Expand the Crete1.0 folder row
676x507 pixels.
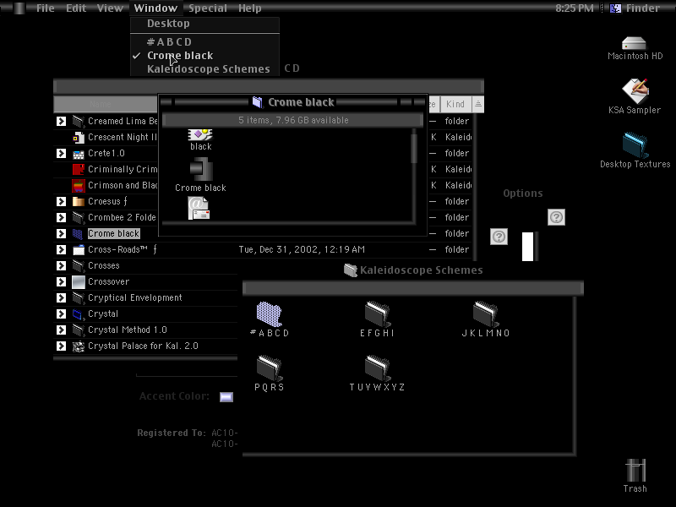click(x=61, y=154)
